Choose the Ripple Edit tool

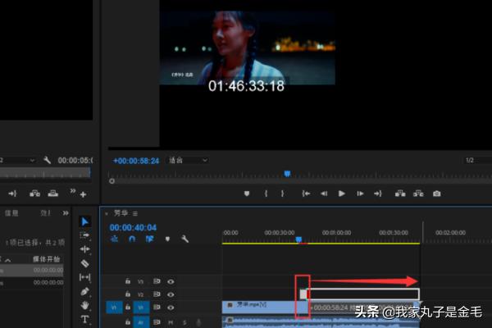(x=85, y=249)
